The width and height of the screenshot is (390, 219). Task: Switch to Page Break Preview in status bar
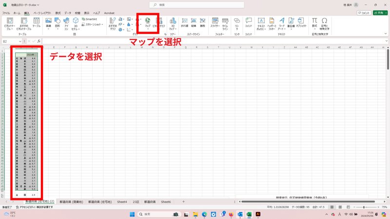348,207
